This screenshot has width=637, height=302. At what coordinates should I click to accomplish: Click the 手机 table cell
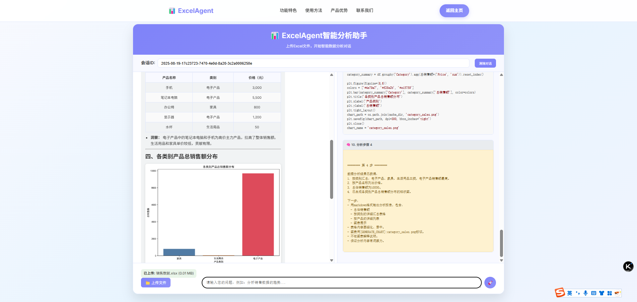coord(169,88)
